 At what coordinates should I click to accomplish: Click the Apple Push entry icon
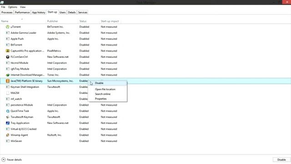8,39
